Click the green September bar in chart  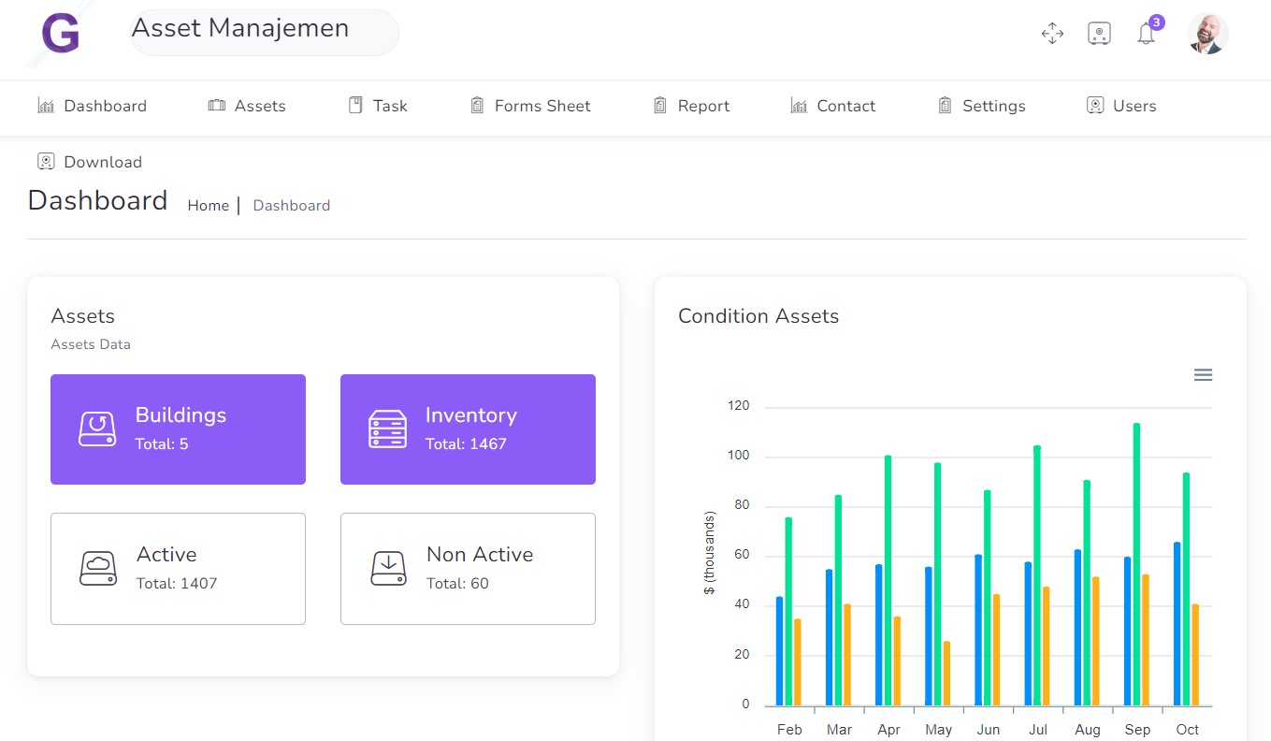point(1136,564)
